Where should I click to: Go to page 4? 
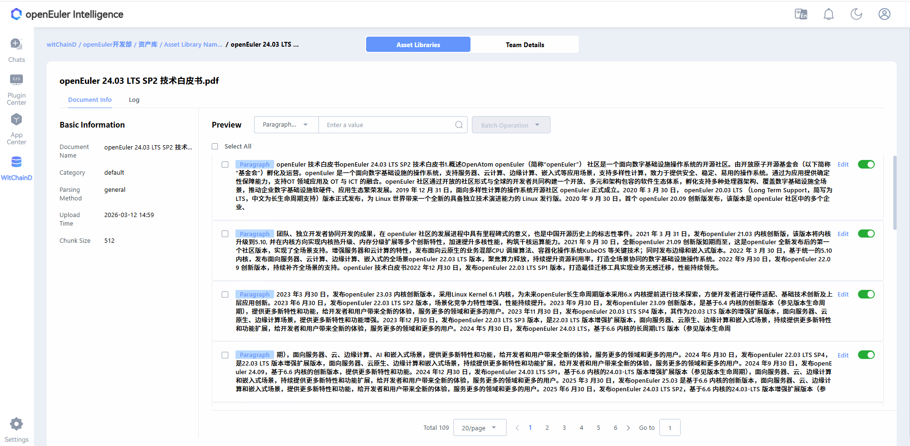(x=582, y=428)
